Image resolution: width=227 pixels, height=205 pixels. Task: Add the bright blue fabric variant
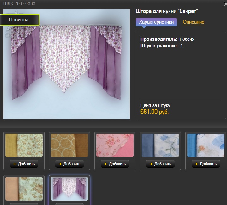coord(206,164)
